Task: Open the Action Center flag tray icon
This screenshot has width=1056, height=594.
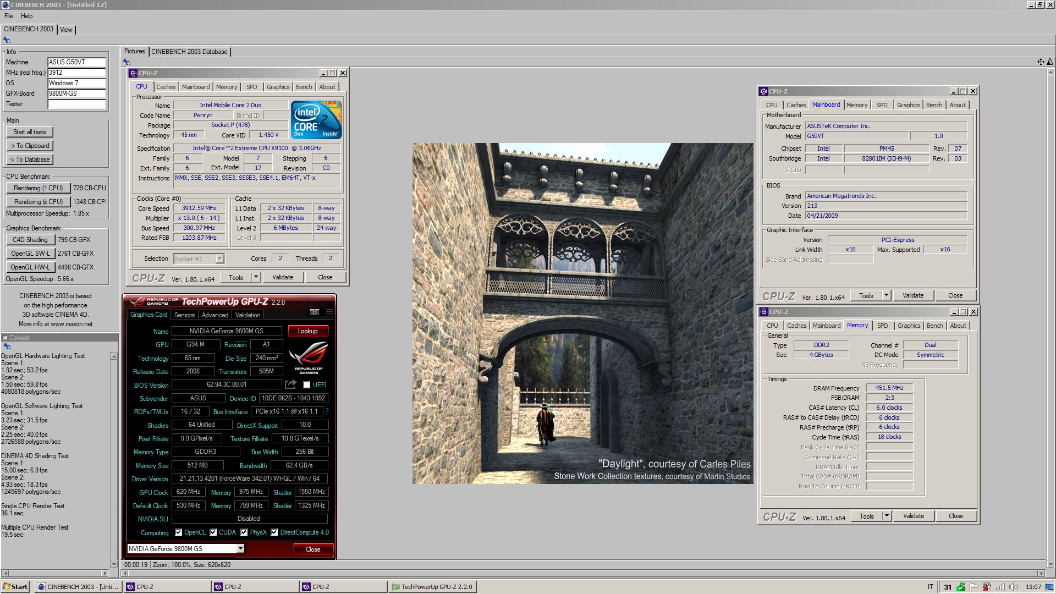Action: tap(974, 587)
